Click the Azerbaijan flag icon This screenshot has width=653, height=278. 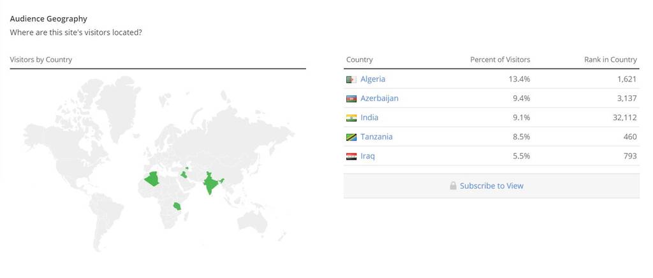pyautogui.click(x=351, y=99)
